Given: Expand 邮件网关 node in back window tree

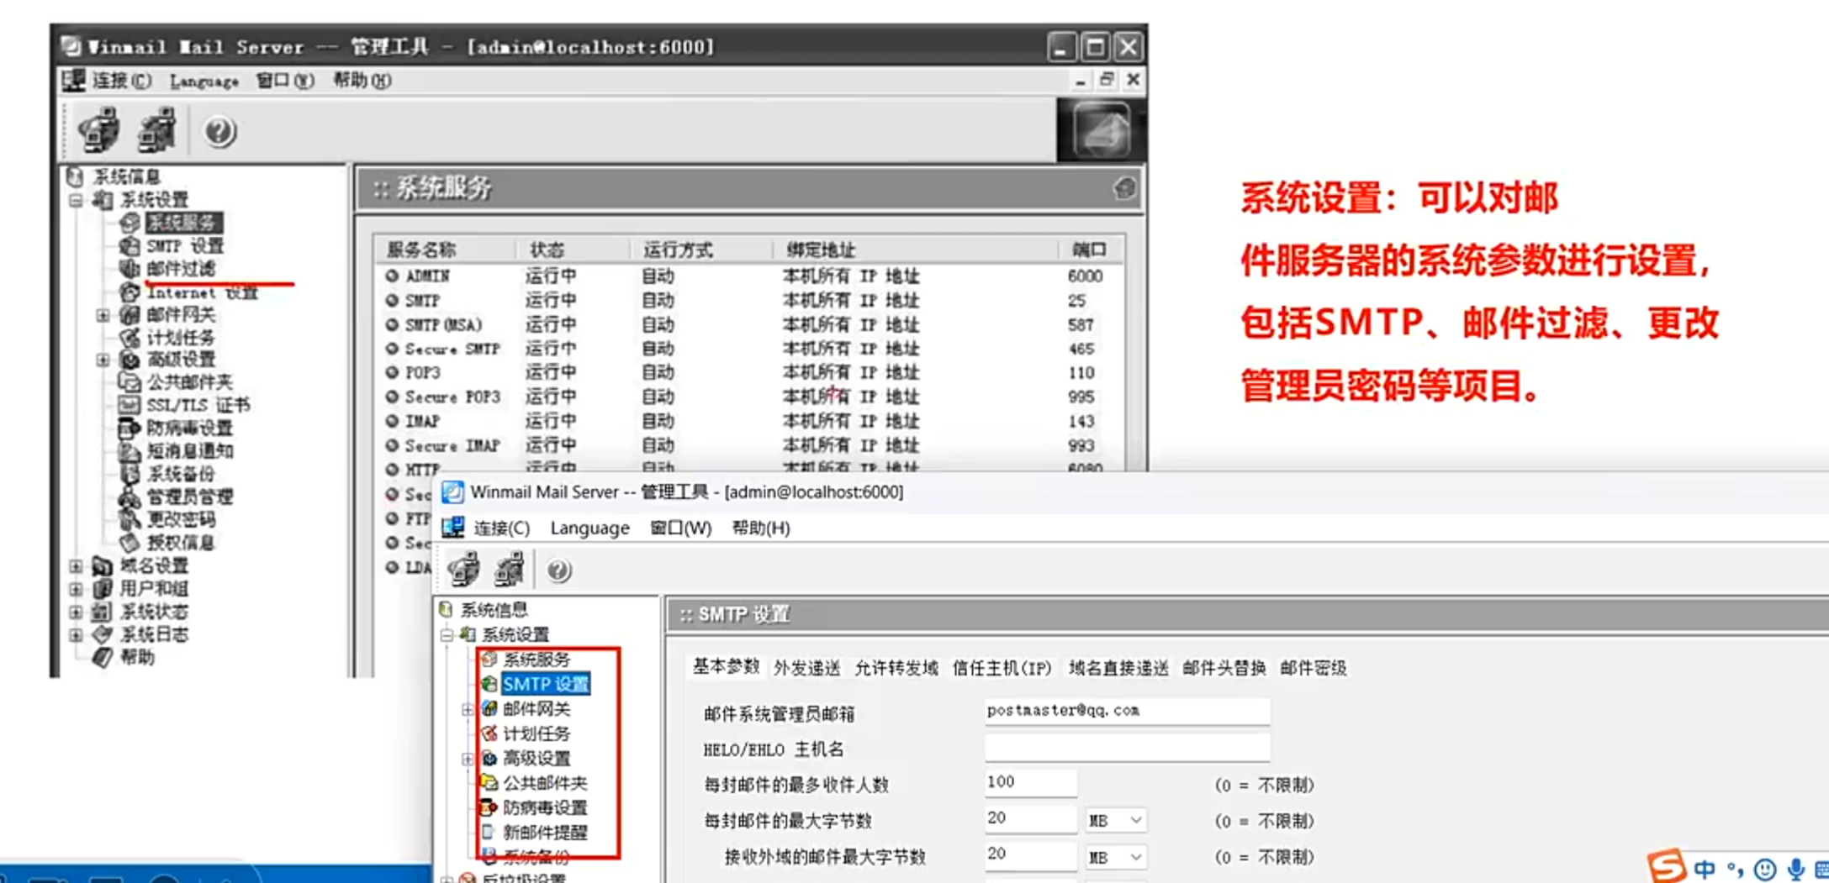Looking at the screenshot, I should (103, 315).
